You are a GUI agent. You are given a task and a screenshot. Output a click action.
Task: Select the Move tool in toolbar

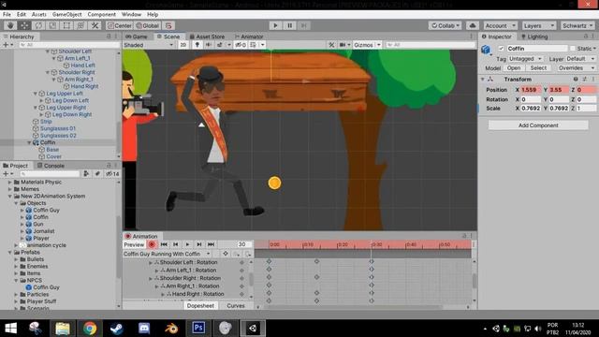(x=24, y=25)
